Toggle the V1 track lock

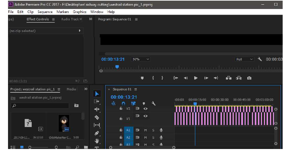121,118
